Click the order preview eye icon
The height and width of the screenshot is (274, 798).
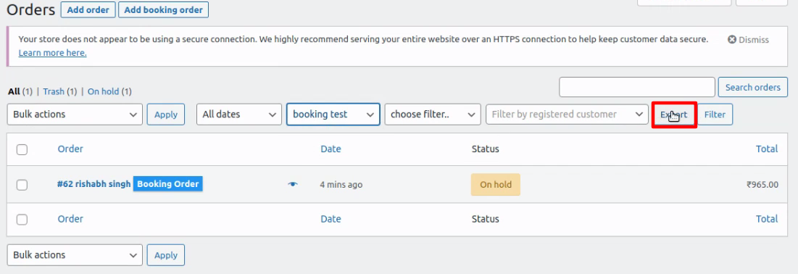tap(293, 184)
